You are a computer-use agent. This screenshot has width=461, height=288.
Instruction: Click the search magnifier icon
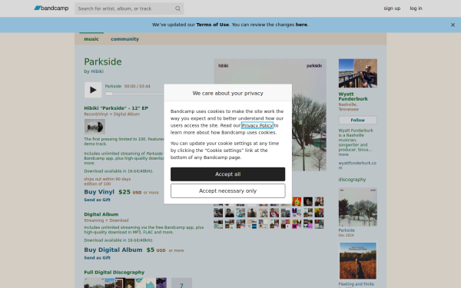coord(177,8)
